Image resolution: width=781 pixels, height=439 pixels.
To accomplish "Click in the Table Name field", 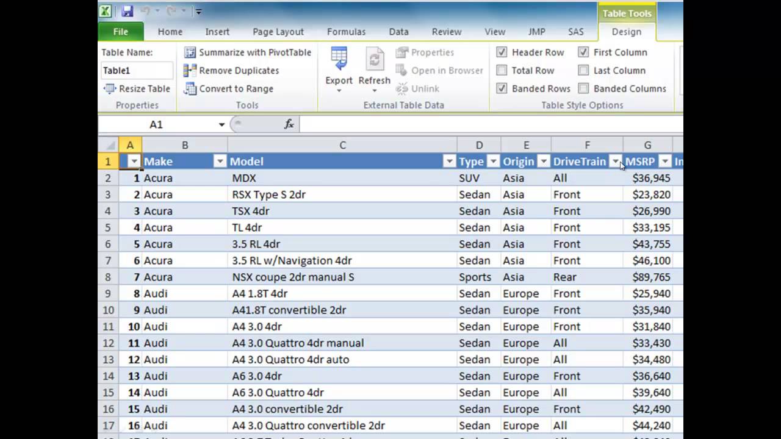I will [137, 71].
